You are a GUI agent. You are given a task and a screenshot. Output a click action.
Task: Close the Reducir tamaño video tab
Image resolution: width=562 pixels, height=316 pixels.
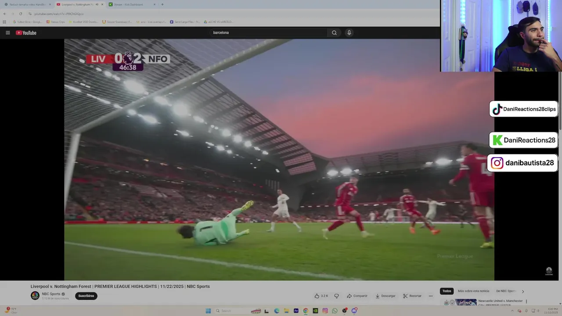pos(50,4)
